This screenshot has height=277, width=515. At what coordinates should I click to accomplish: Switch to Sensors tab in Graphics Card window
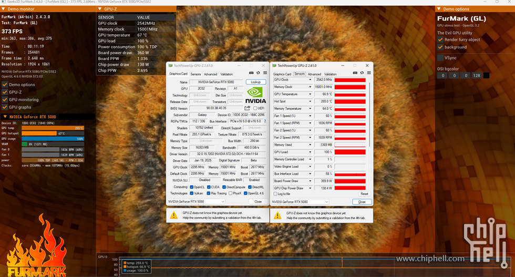[195, 74]
